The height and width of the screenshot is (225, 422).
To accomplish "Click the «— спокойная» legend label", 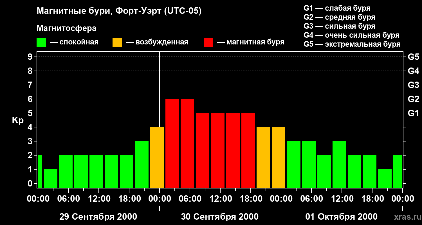I will point(74,42).
